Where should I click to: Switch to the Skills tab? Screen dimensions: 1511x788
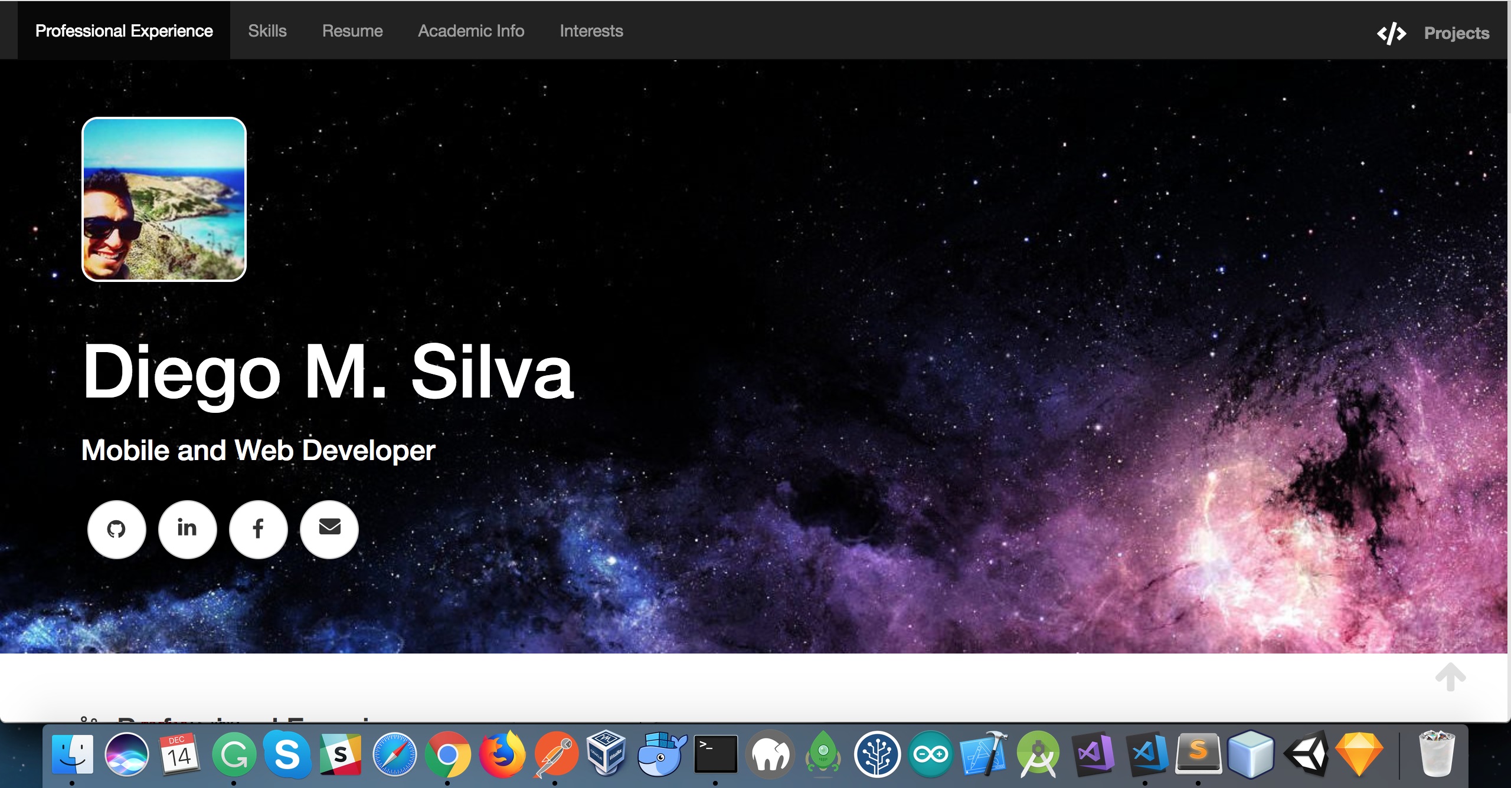[x=267, y=31]
